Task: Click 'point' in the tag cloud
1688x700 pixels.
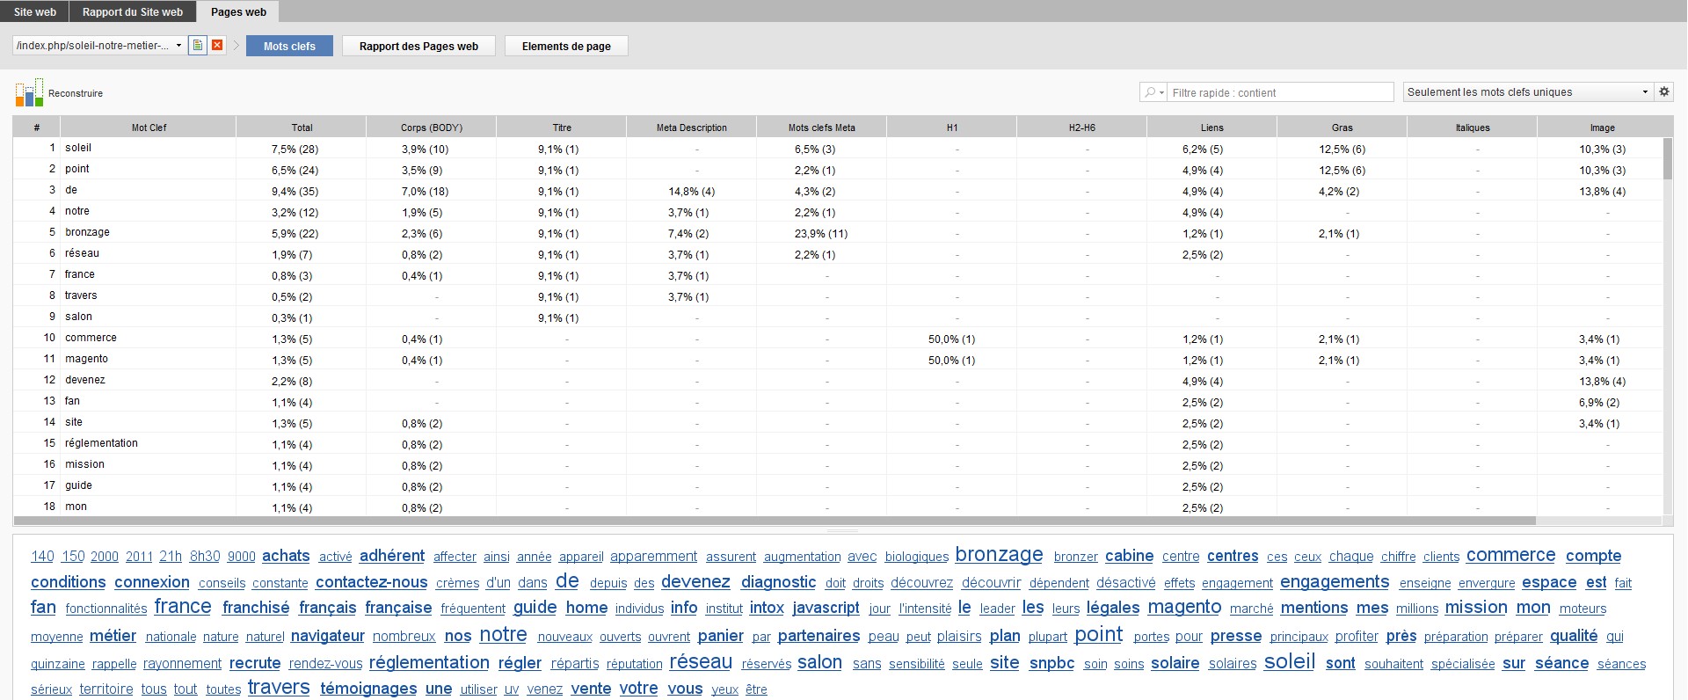Action: pyautogui.click(x=1099, y=635)
